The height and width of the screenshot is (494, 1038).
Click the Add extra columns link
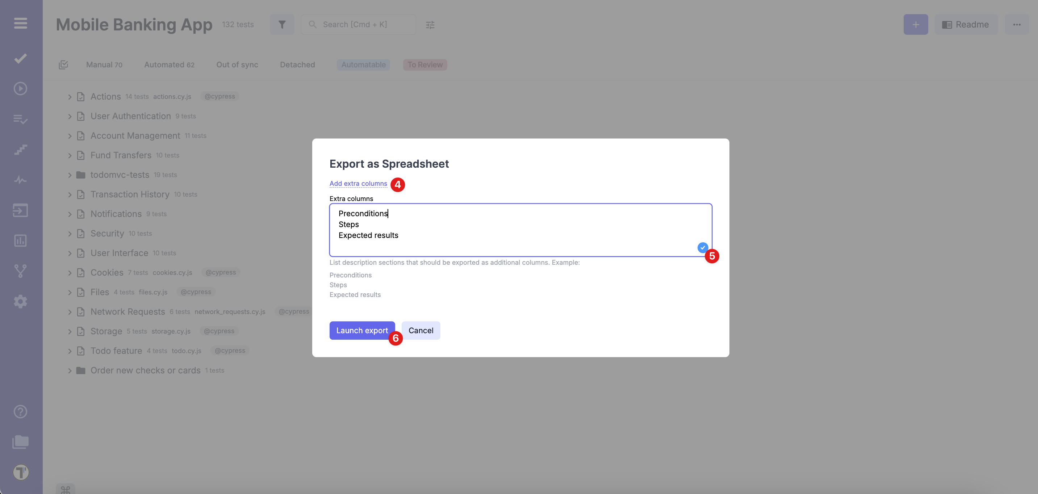(358, 183)
